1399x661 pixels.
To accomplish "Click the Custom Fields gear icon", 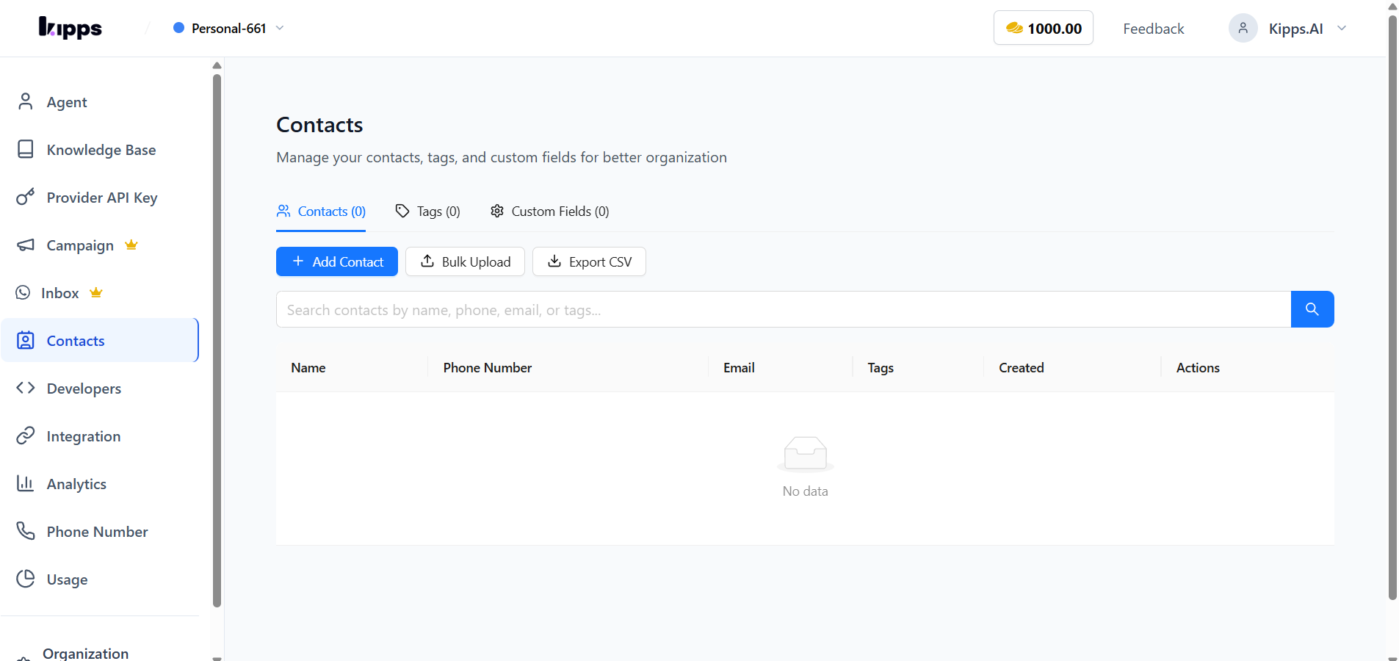I will [x=497, y=211].
